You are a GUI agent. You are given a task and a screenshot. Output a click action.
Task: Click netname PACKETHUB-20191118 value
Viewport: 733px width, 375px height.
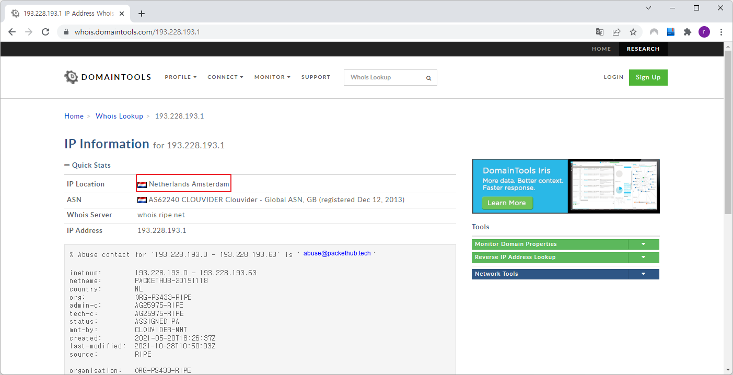coord(171,281)
